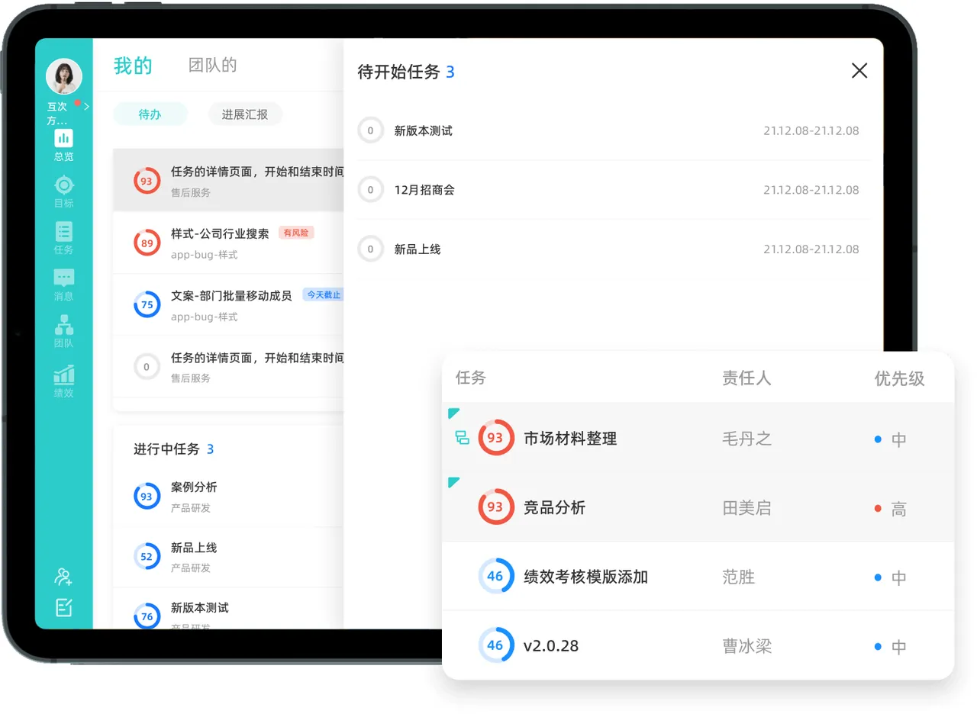Image resolution: width=977 pixels, height=714 pixels.
Task: Click the 46 progress ring of 绩效考核模版添加
Action: coord(496,576)
